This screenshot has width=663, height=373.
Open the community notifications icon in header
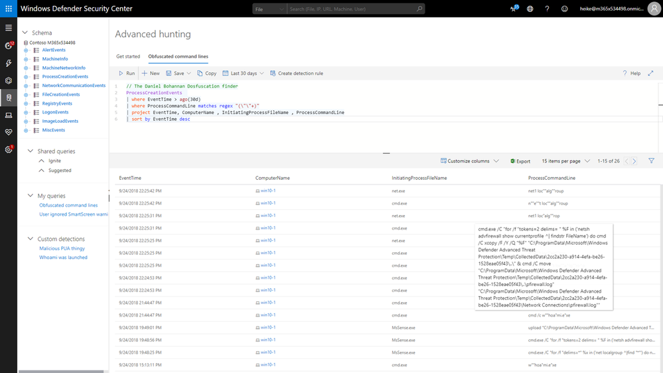[514, 9]
